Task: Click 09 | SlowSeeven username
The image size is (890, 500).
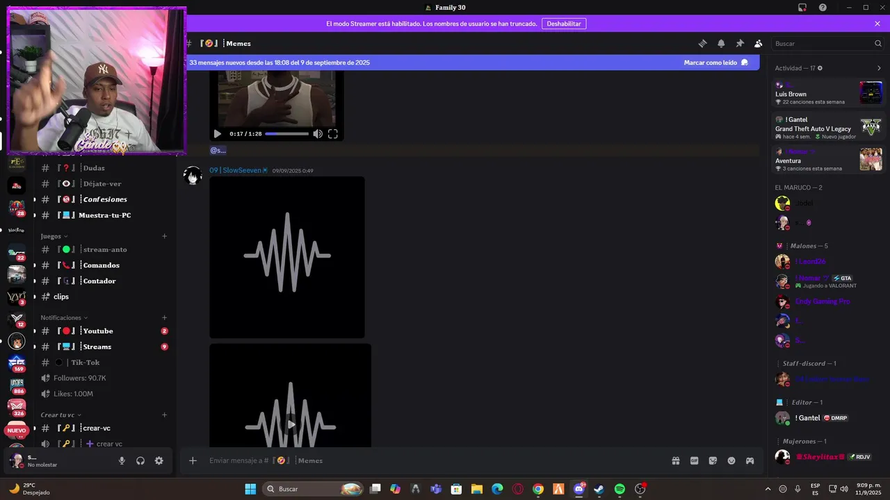Action: click(x=236, y=170)
